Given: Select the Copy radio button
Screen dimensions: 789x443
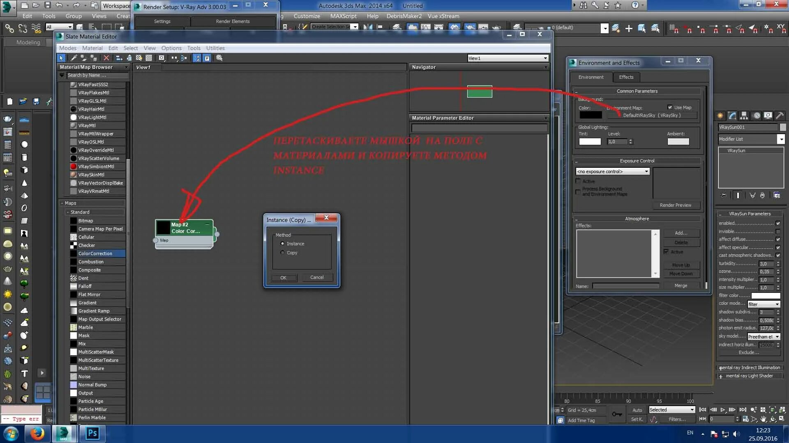Looking at the screenshot, I should 282,253.
